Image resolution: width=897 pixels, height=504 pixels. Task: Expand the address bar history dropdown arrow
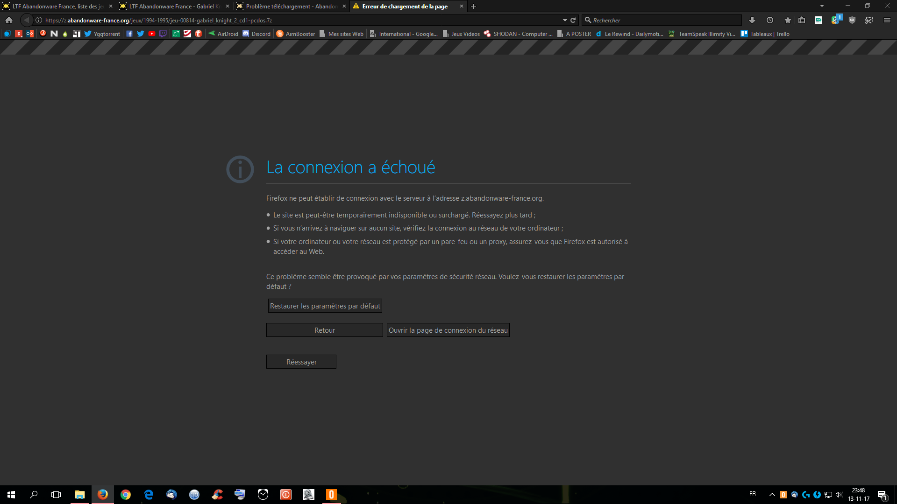pos(565,20)
